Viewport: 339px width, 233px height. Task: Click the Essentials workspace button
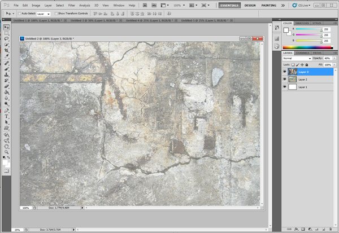click(x=229, y=5)
